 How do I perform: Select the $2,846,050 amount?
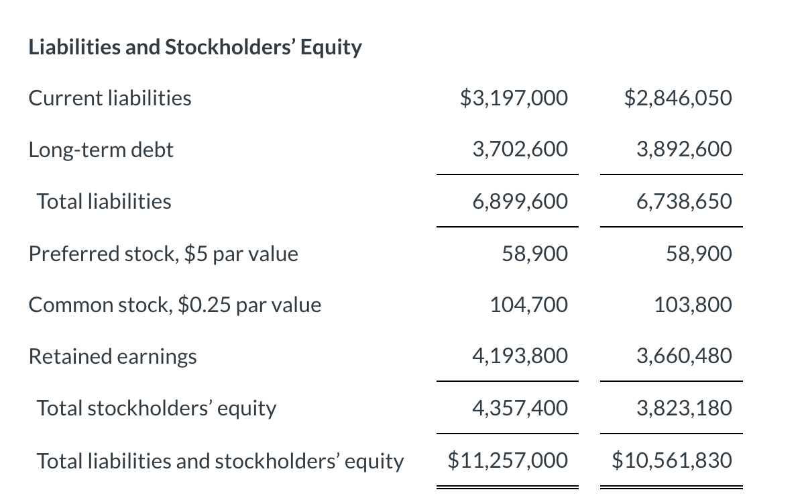(x=678, y=98)
